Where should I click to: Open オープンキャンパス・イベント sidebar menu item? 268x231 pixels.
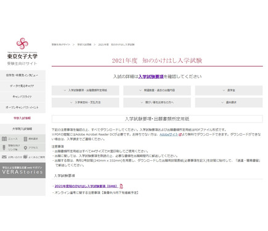click(x=23, y=107)
